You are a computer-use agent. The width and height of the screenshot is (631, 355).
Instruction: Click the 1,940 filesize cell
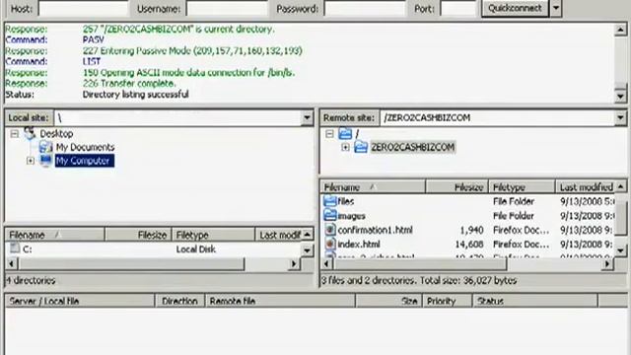coord(471,230)
